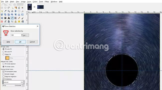Image resolution: width=162 pixels, height=90 pixels.
Task: Toggle Fill transparent areas checkbox
Action: (3, 71)
